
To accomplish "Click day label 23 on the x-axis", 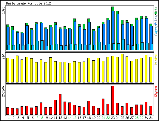I will pos(113,118).
